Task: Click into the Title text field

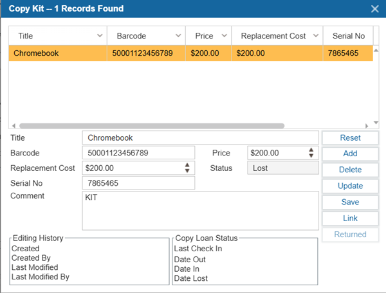Action: click(200, 138)
